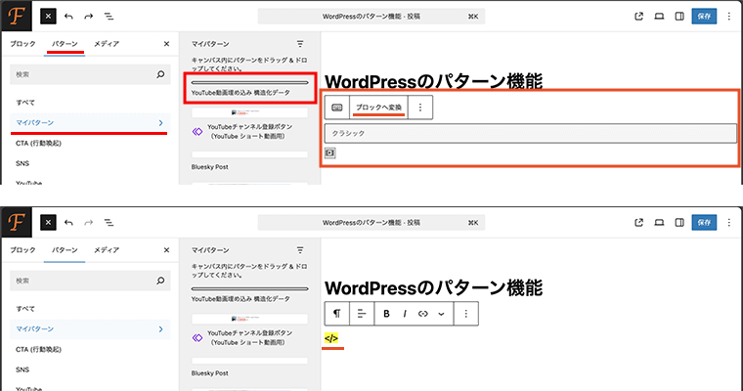Open Classic block options three-dot menu
Viewport: 743px width, 391px height.
[419, 108]
